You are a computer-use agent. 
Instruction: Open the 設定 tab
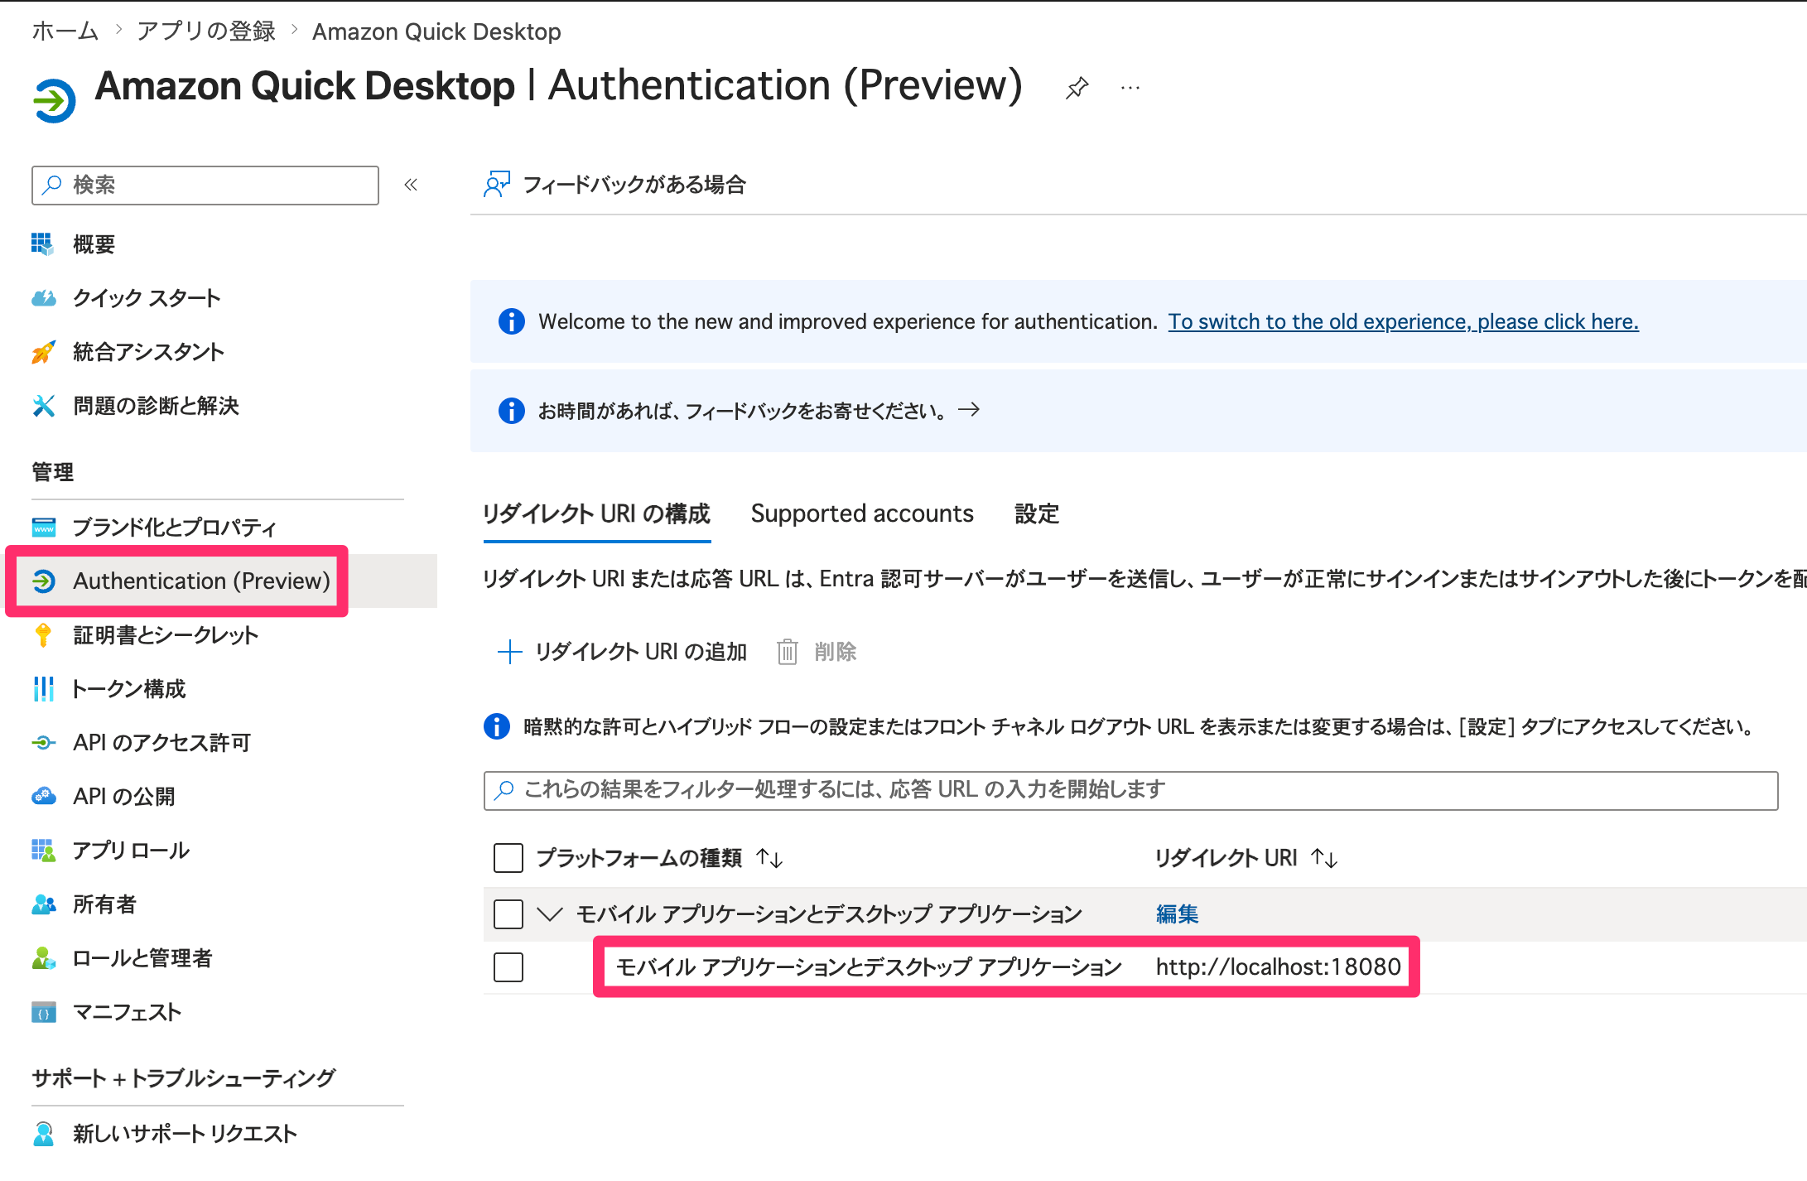point(1037,513)
